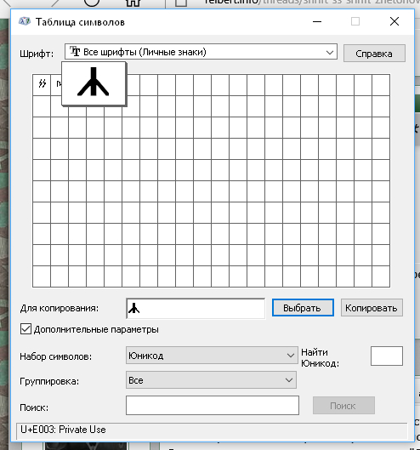Toggle the Дополнительные параметры checkbox

[x=26, y=329]
